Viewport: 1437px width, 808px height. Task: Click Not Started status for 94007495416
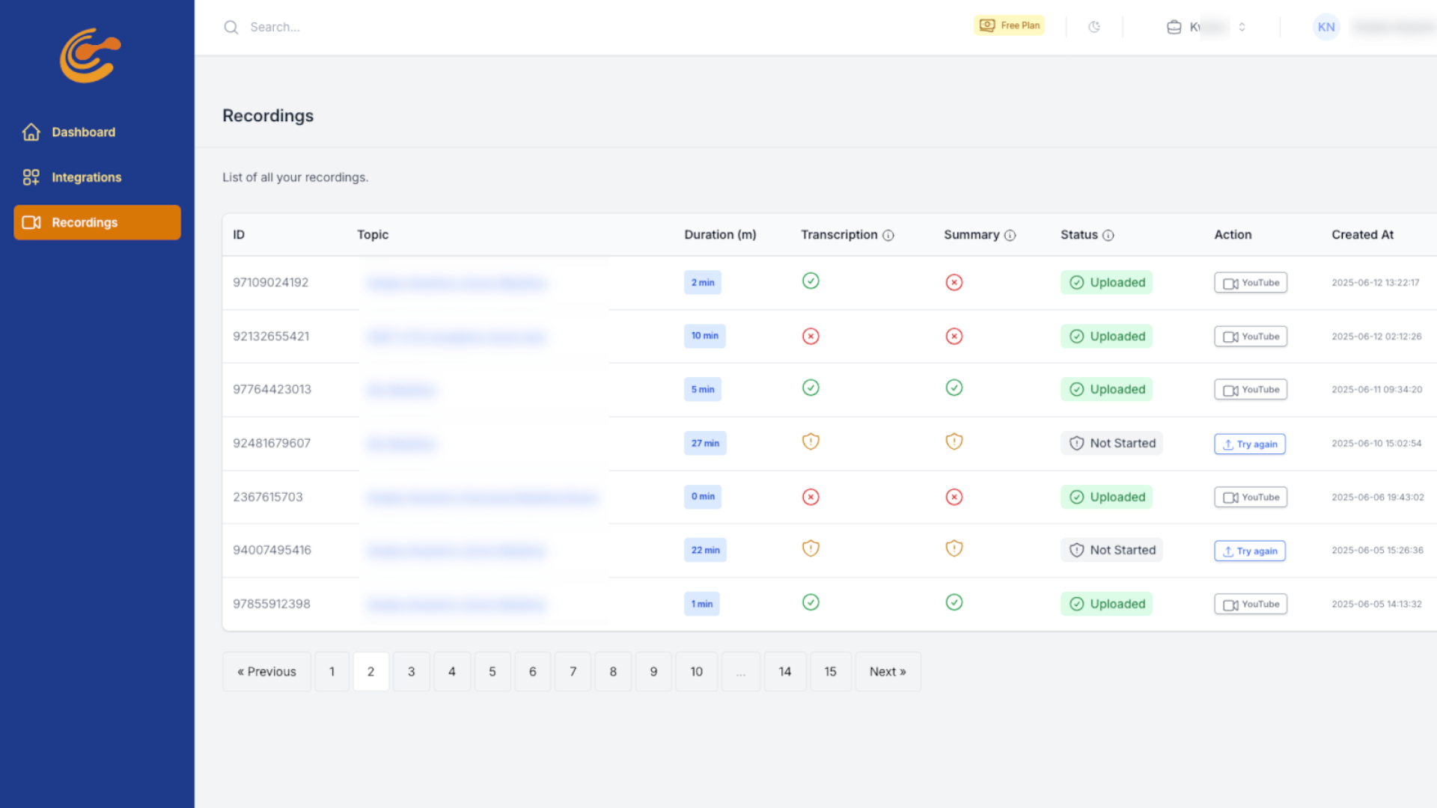tap(1111, 550)
